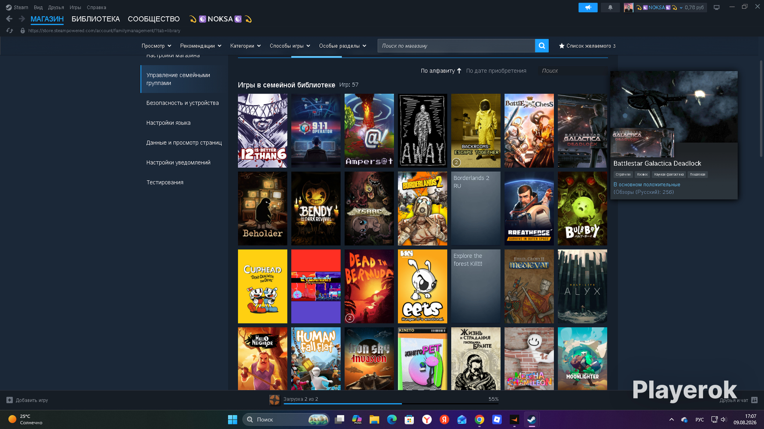Viewport: 764px width, 429px height.
Task: Click the download progress bar
Action: click(391, 404)
